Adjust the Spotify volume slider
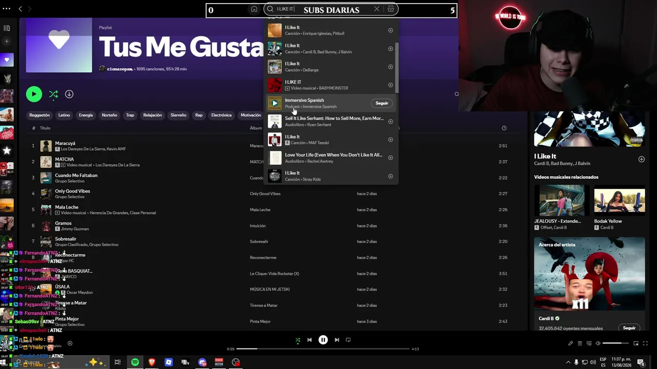 tap(615, 343)
